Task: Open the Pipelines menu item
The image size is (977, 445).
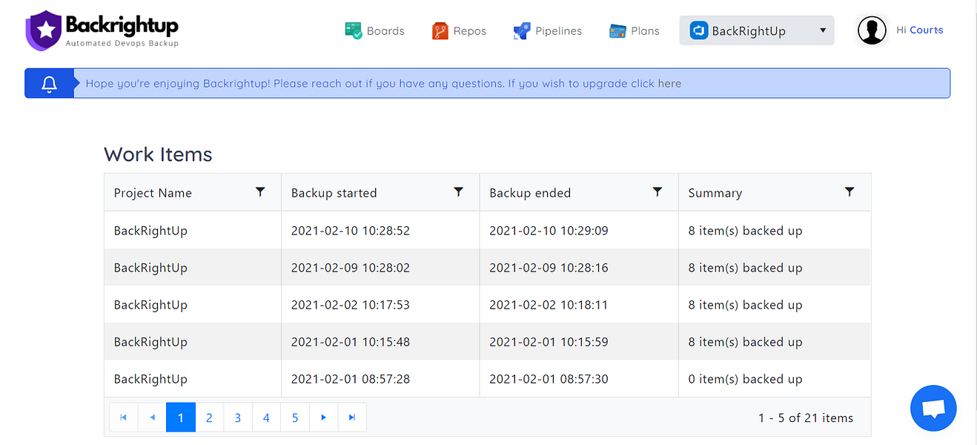Action: pos(548,31)
